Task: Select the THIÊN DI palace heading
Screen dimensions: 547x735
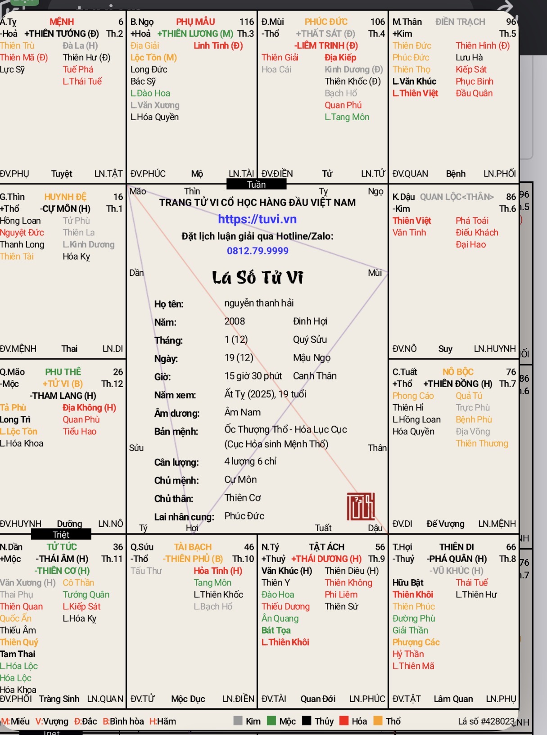Action: [457, 547]
